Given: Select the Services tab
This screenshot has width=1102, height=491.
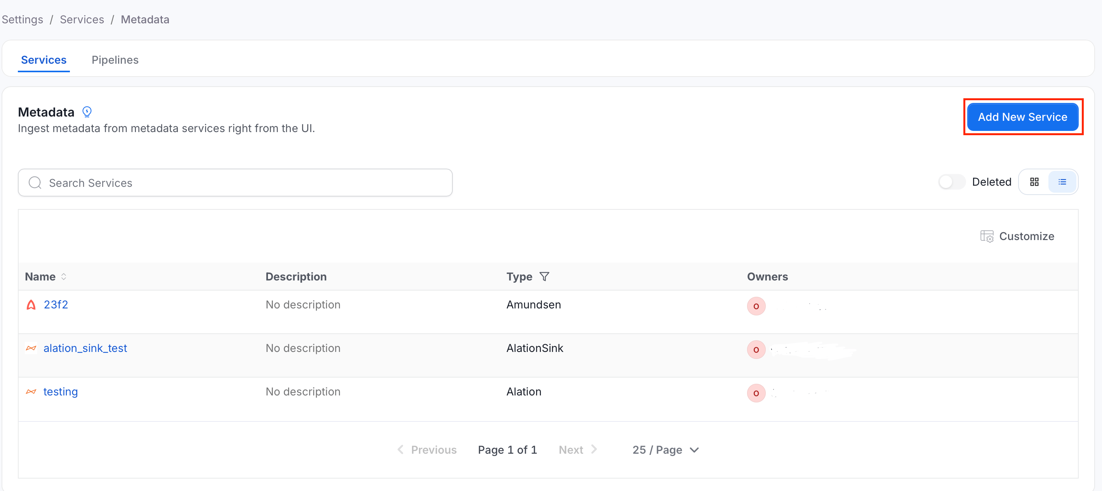Looking at the screenshot, I should tap(43, 60).
